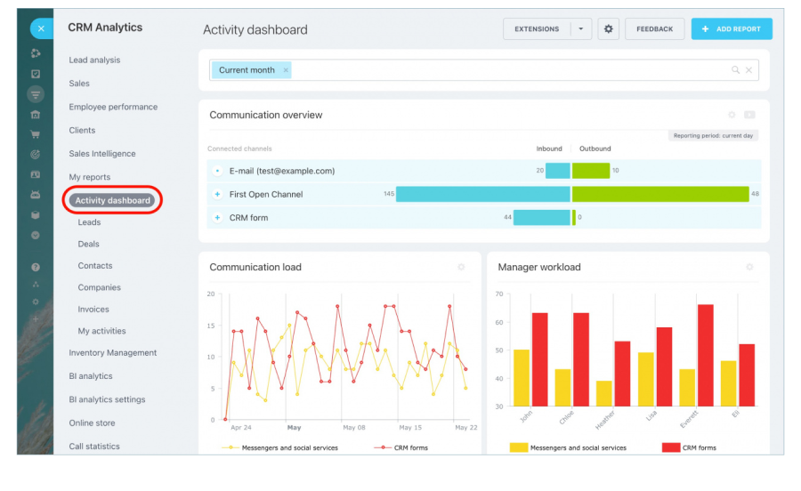Toggle Messengers legend in Communication load chart

coord(280,447)
